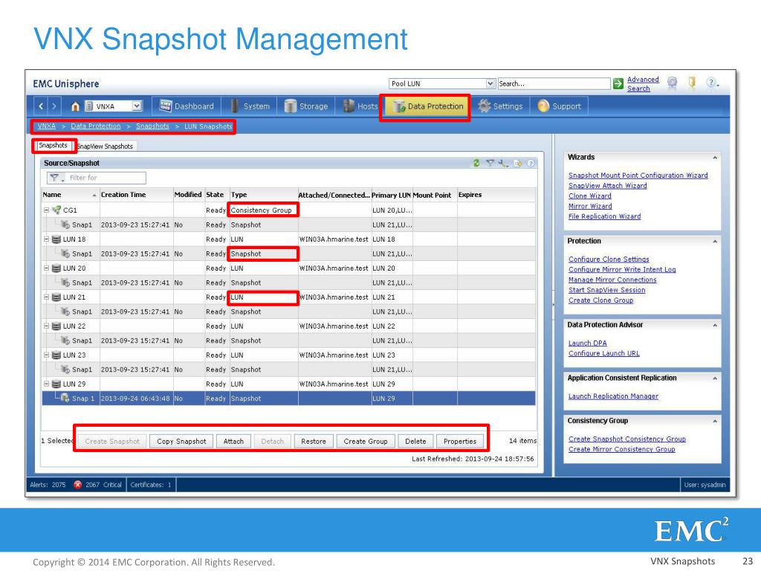The height and width of the screenshot is (571, 761).
Task: Open the help question mark icon
Action: coord(710,83)
